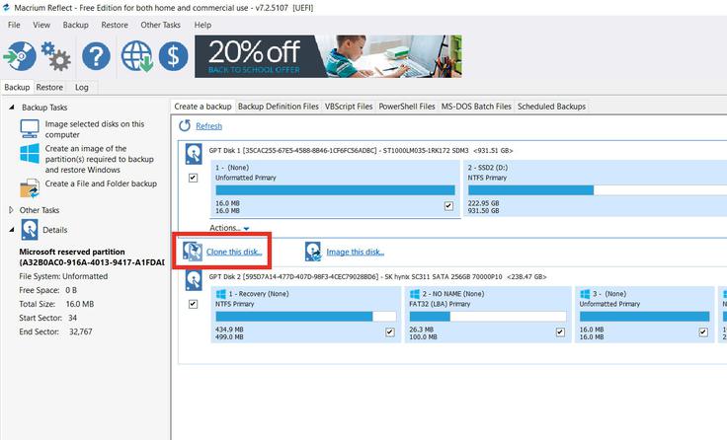727x440 pixels.
Task: Switch to the Log tab
Action: tap(82, 87)
